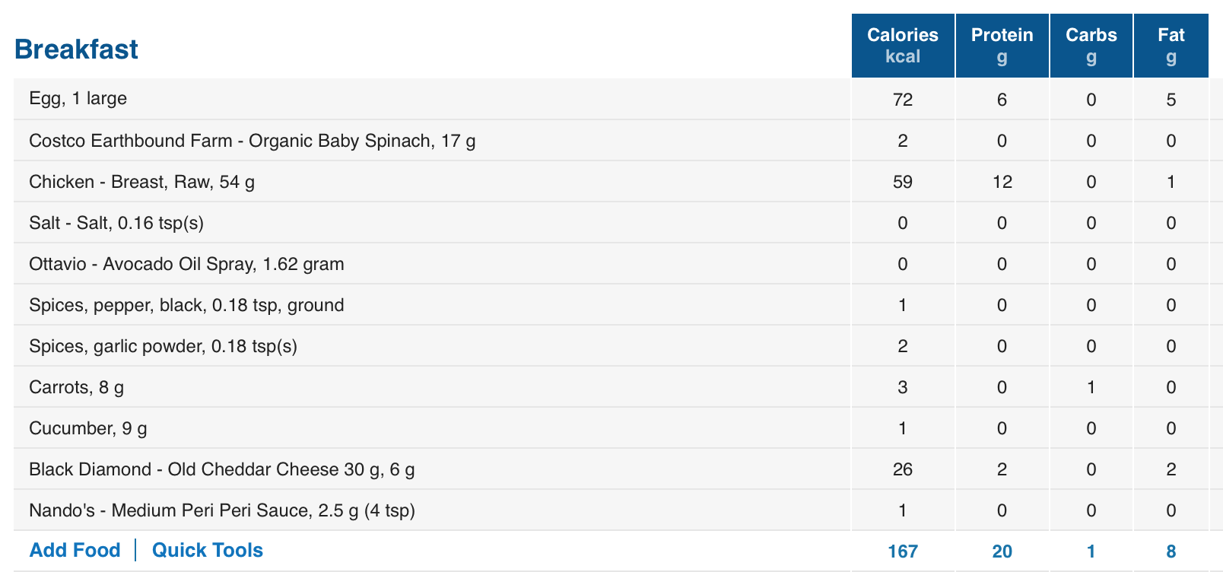Viewport: 1223px width, 572px height.
Task: Click the Carbs column header
Action: [1091, 46]
